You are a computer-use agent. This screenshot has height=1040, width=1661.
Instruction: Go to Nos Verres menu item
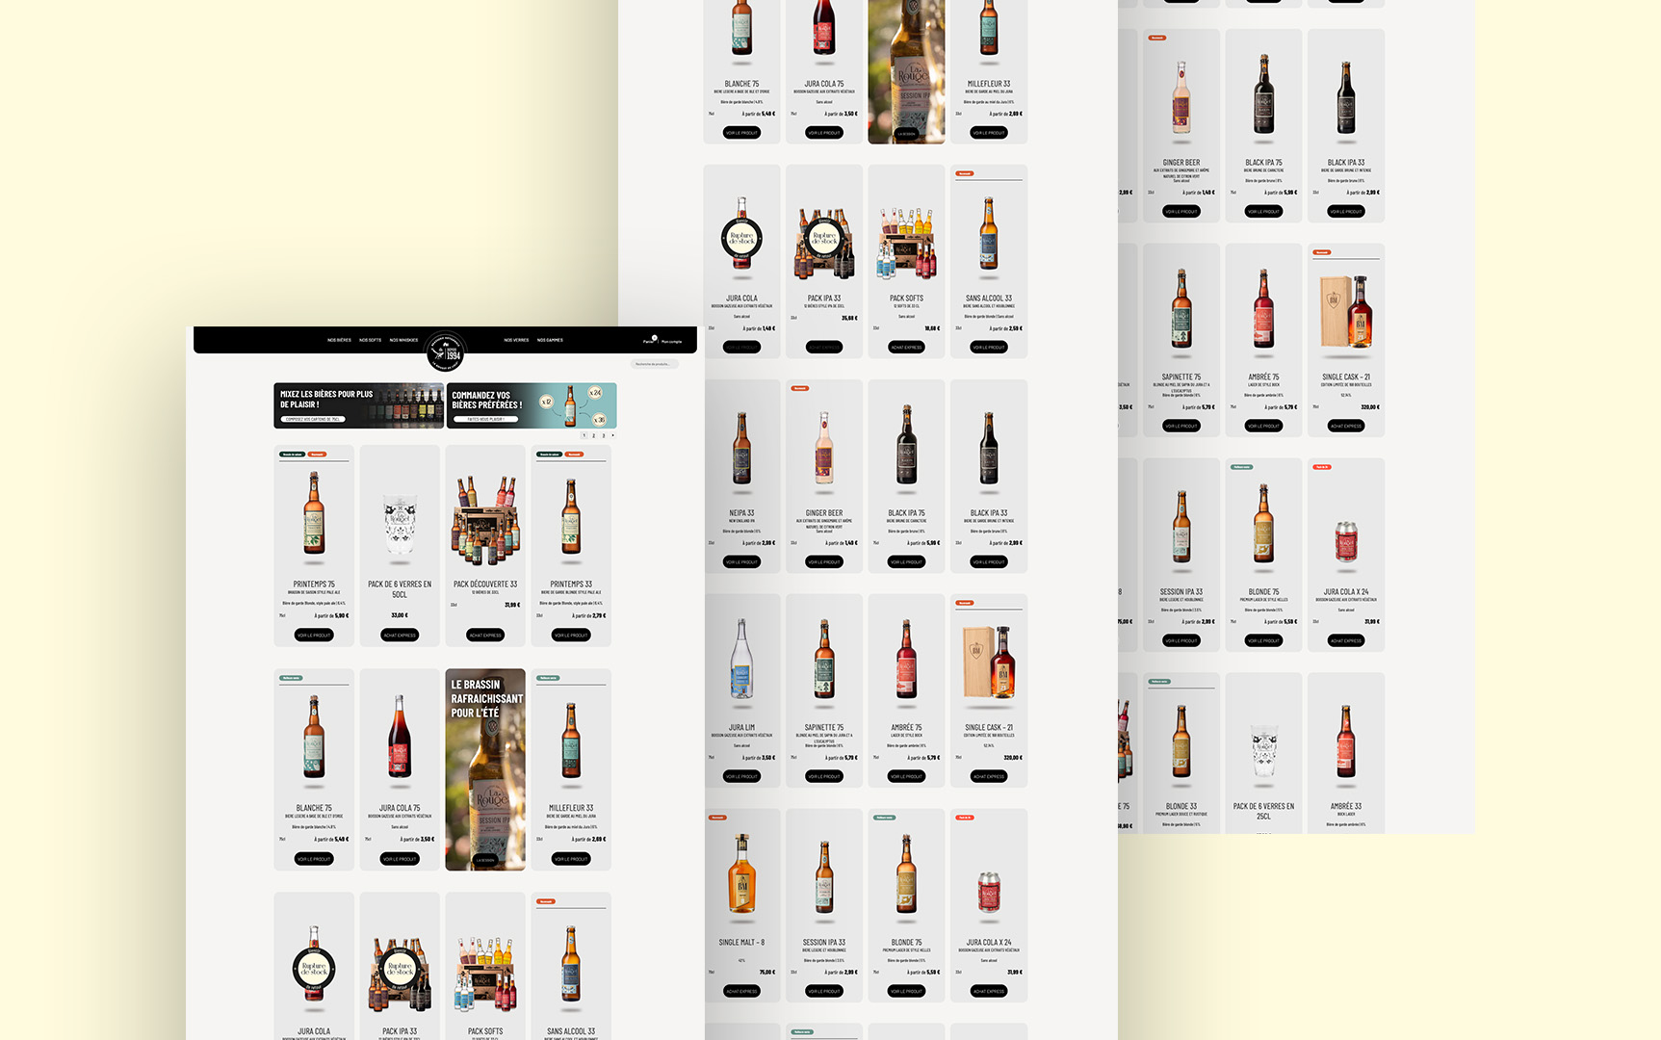coord(516,340)
